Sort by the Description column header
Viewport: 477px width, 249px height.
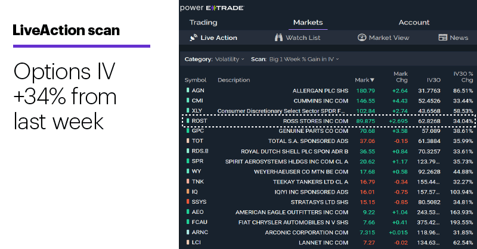[x=234, y=80]
